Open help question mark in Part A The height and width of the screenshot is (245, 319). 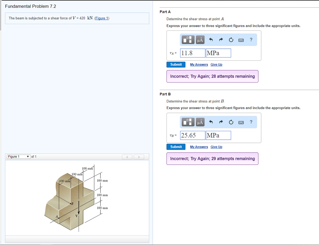(x=251, y=40)
